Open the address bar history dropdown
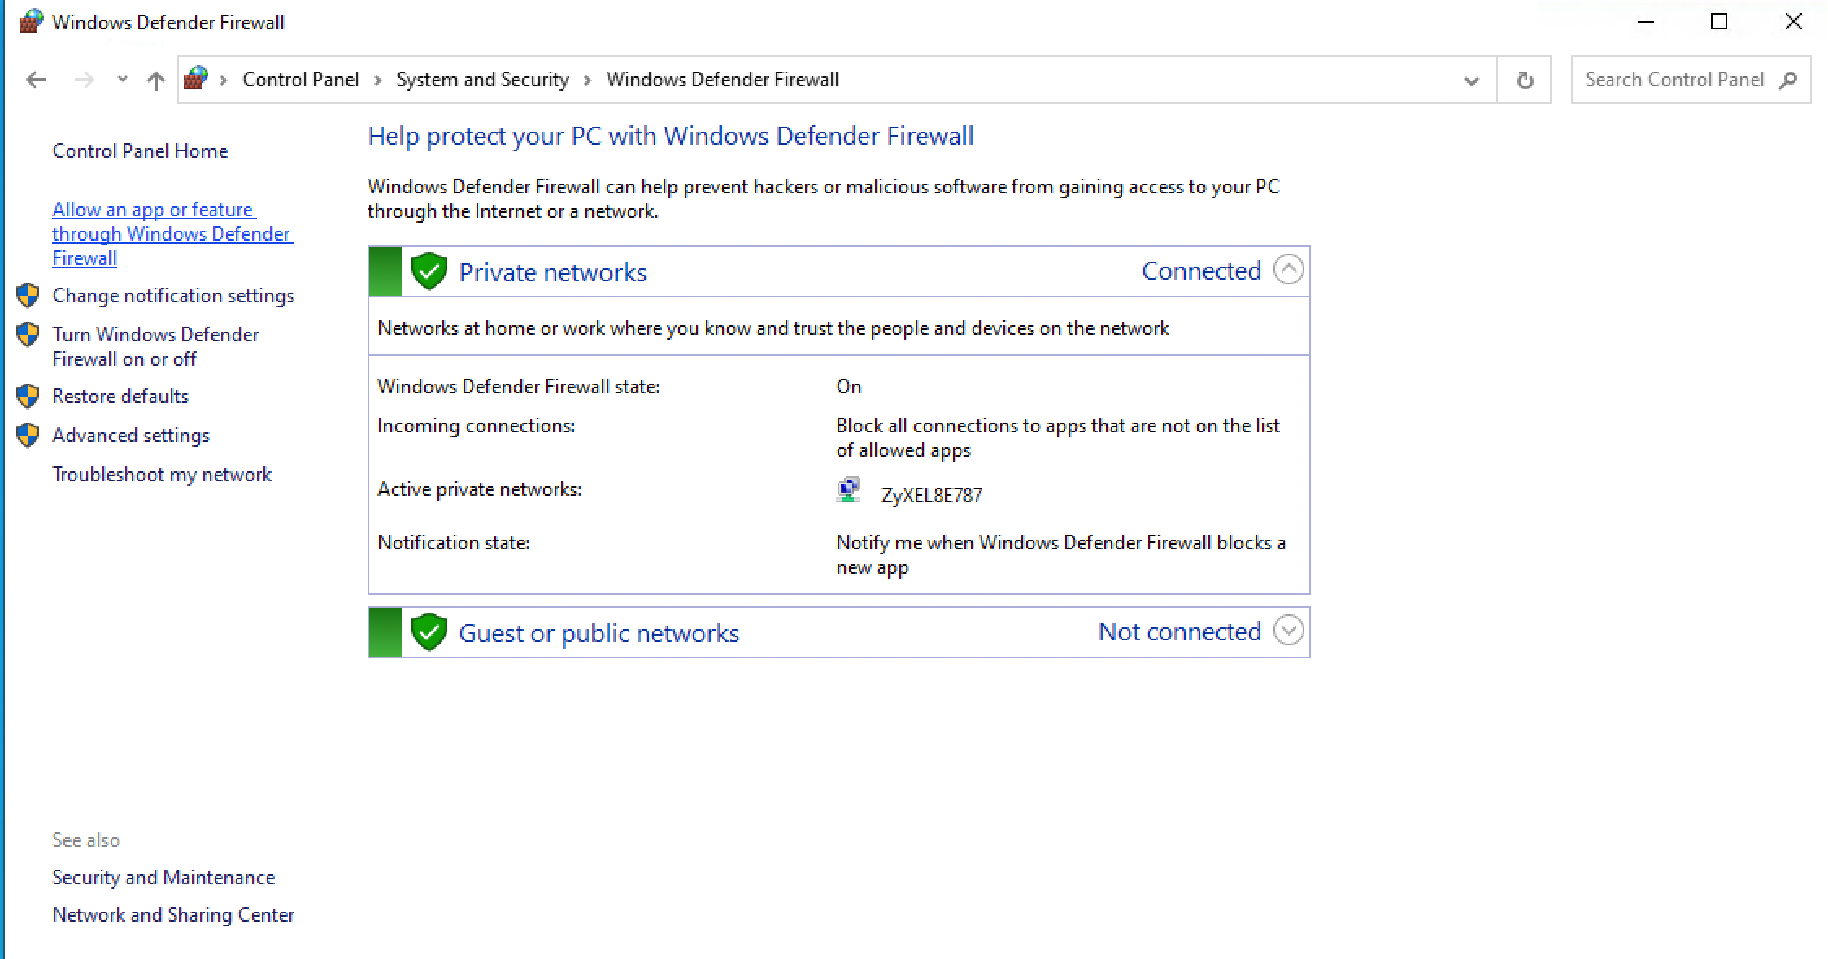1828x959 pixels. [x=1471, y=80]
